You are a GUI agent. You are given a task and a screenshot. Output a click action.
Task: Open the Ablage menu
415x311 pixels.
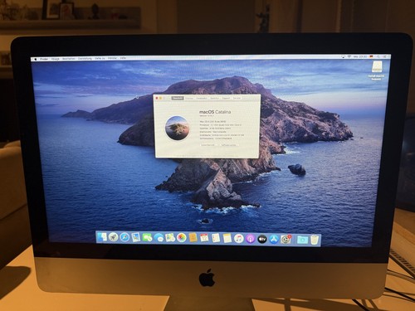tap(56, 59)
